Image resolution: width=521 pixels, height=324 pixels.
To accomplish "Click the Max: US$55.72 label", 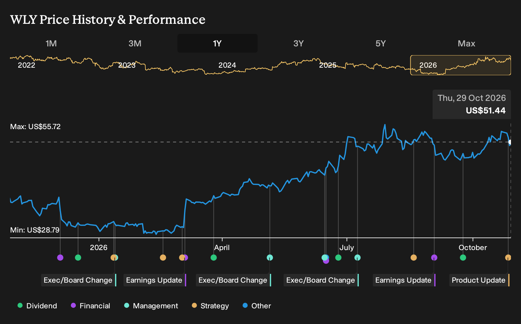I will point(35,127).
